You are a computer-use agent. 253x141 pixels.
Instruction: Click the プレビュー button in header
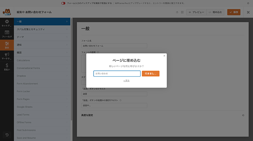(x=196, y=12)
